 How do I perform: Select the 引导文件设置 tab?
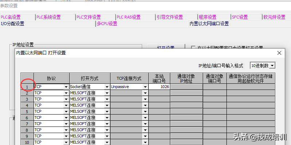tap(170, 17)
